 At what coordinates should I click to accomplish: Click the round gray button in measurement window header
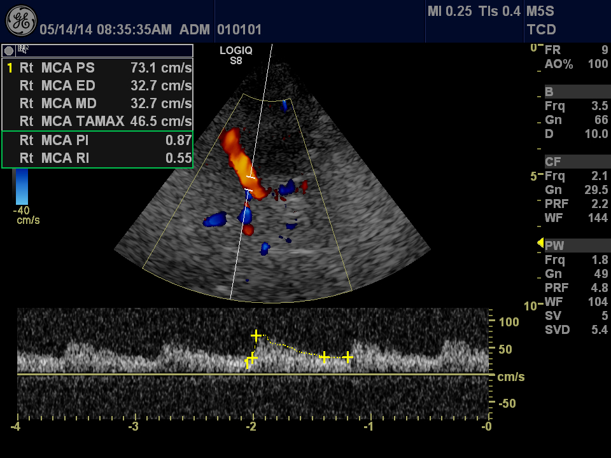pos(10,50)
